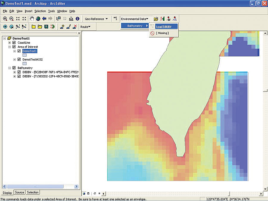
Task: Uncheck the CoastLine layer checkbox
Action: [14, 43]
